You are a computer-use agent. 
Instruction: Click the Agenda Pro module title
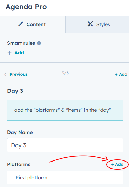pyautogui.click(x=26, y=7)
